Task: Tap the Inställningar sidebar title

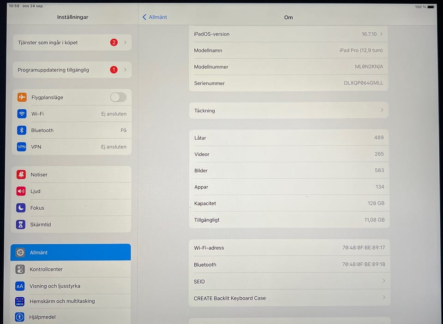Action: pyautogui.click(x=72, y=17)
